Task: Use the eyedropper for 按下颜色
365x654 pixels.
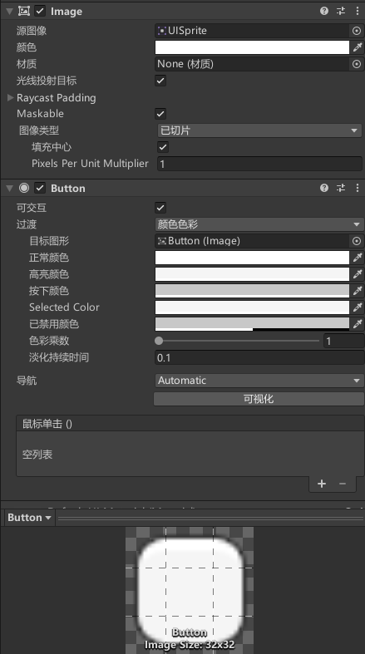Action: 357,291
